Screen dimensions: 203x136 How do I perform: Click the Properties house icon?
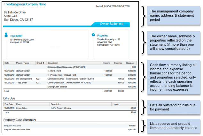[x=93, y=35]
